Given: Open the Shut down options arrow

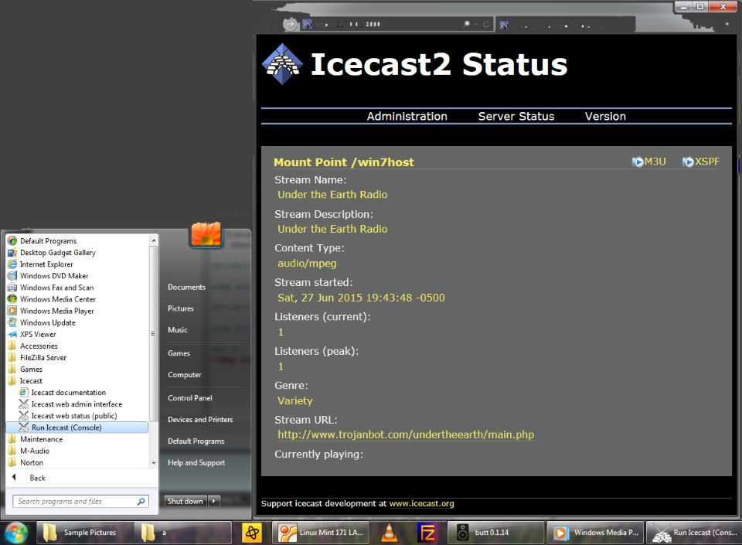Looking at the screenshot, I should pos(214,501).
